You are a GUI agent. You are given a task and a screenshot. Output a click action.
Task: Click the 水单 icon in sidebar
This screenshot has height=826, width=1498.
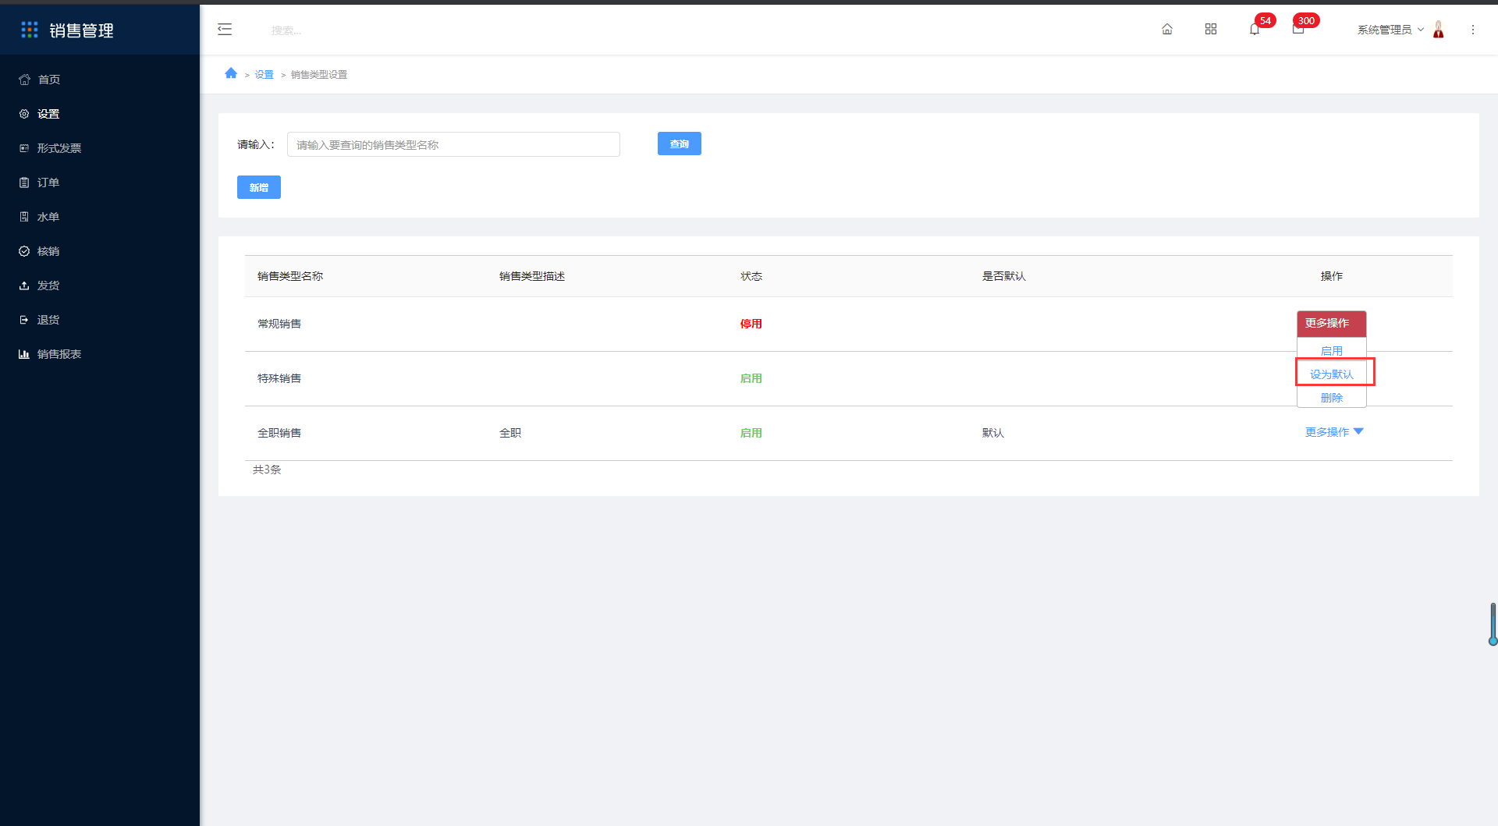[x=24, y=217]
